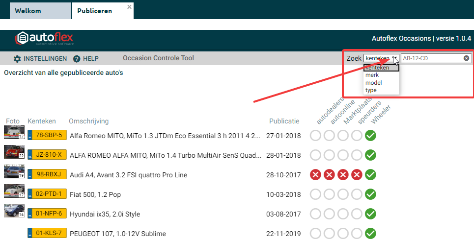Viewport: 474px width, 240px height.
Task: Close the Publiceren tab
Action: tap(129, 7)
